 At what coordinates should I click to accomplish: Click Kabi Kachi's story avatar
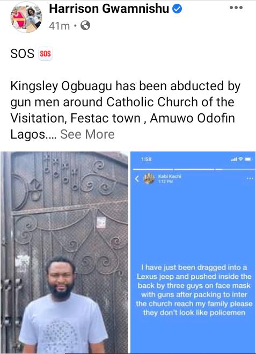[149, 179]
